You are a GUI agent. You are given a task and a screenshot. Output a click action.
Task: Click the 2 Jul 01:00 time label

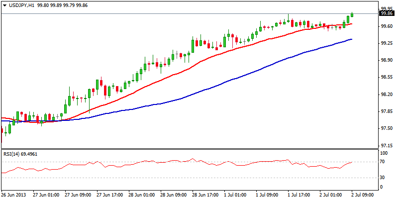tap(332, 195)
